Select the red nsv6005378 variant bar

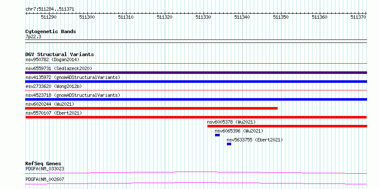(287, 126)
